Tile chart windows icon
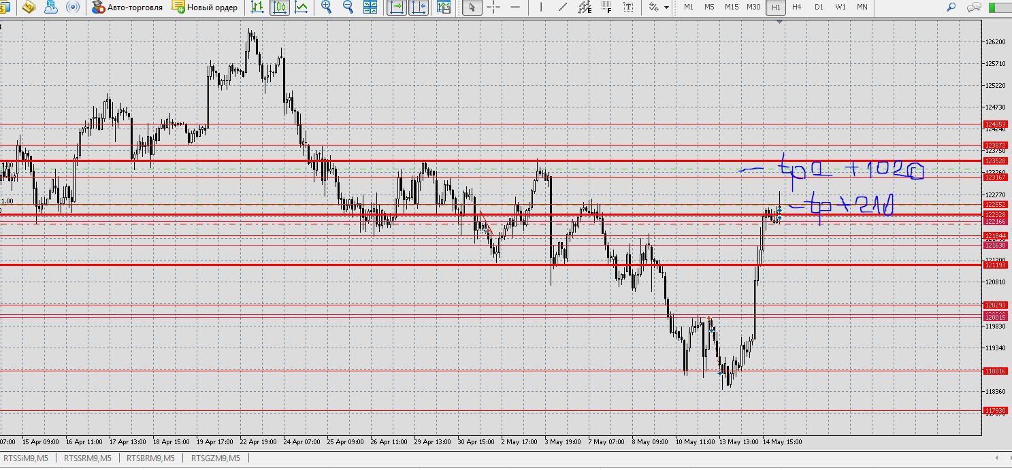This screenshot has height=470, width=1012. pos(370,7)
